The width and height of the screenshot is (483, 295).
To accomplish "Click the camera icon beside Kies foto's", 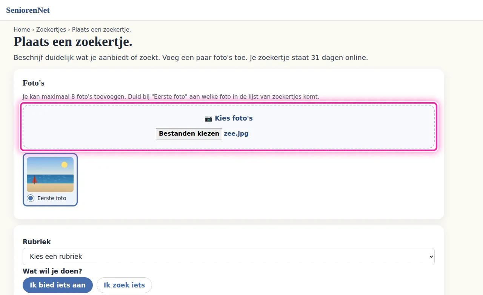I will pyautogui.click(x=208, y=118).
